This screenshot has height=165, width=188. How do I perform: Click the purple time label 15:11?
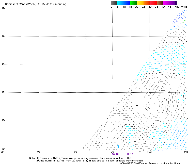point(130,154)
